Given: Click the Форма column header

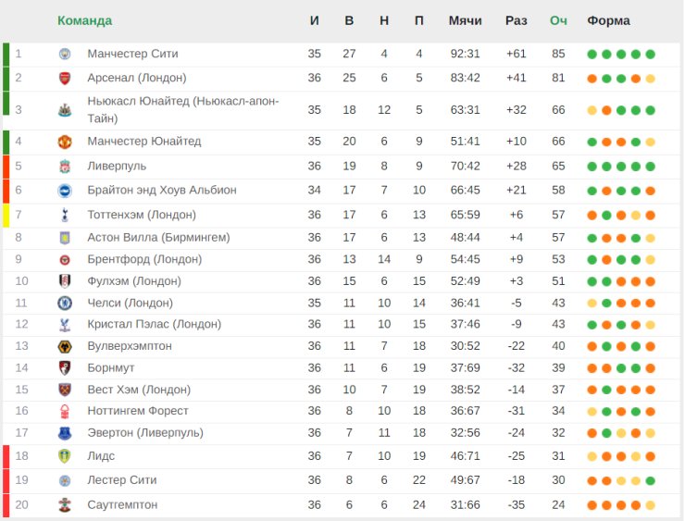Looking at the screenshot, I should pyautogui.click(x=608, y=20).
